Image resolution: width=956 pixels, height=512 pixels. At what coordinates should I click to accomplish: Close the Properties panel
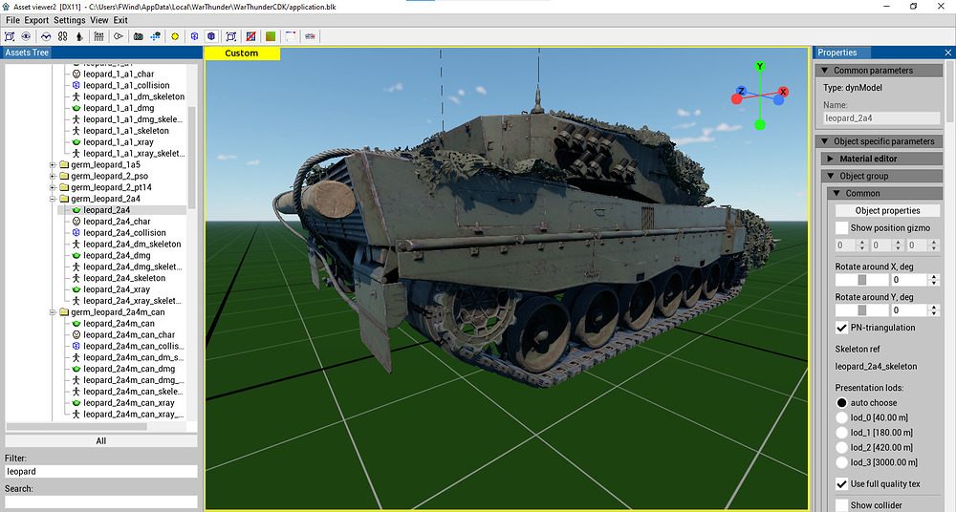pos(948,53)
